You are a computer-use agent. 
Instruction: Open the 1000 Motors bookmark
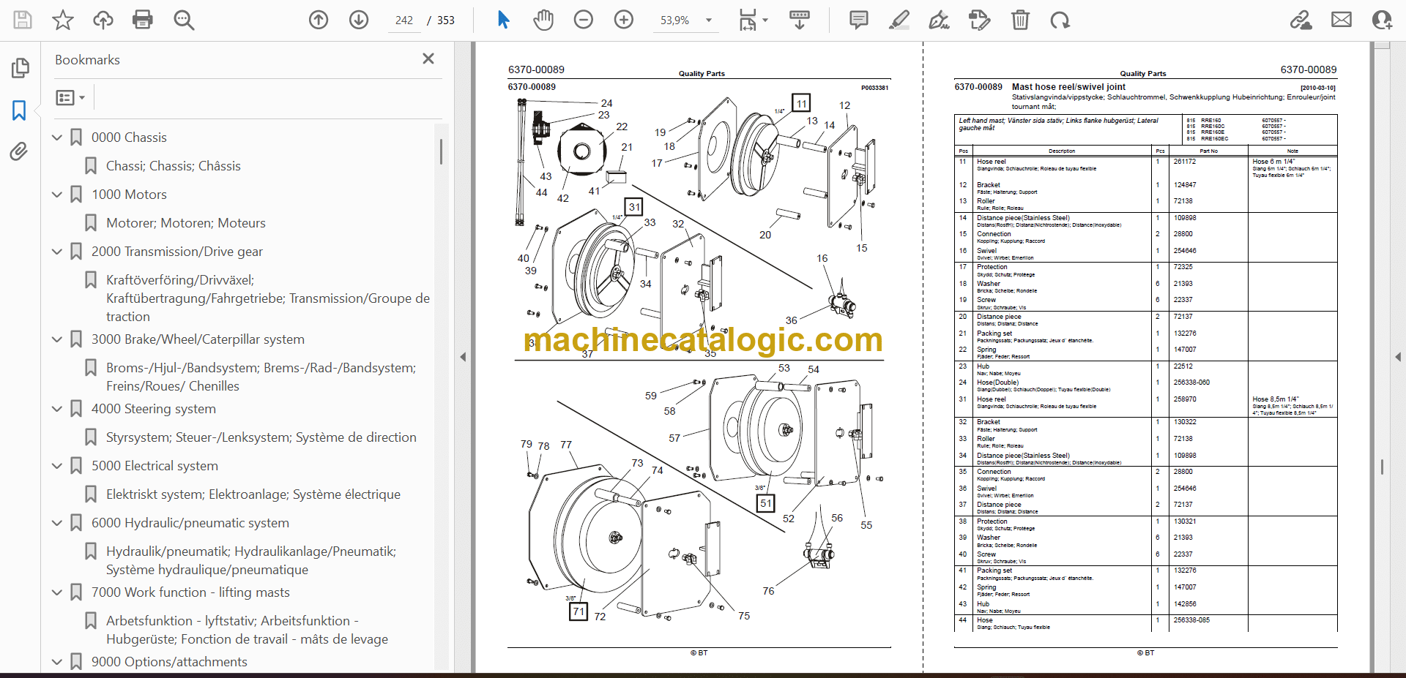point(129,195)
